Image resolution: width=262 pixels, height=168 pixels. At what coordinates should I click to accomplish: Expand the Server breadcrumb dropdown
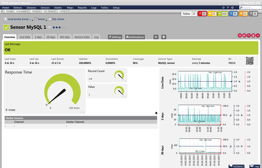[x=39, y=11]
